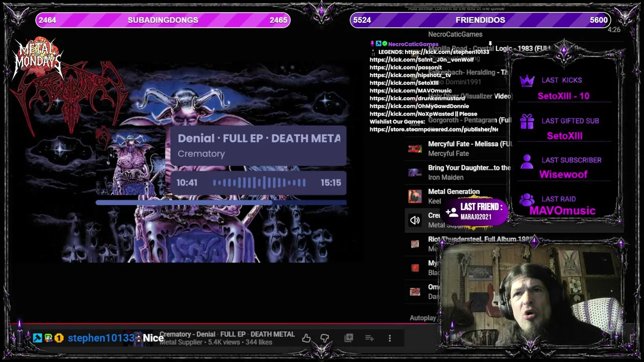Click the Friendidos goal bar

[480, 20]
